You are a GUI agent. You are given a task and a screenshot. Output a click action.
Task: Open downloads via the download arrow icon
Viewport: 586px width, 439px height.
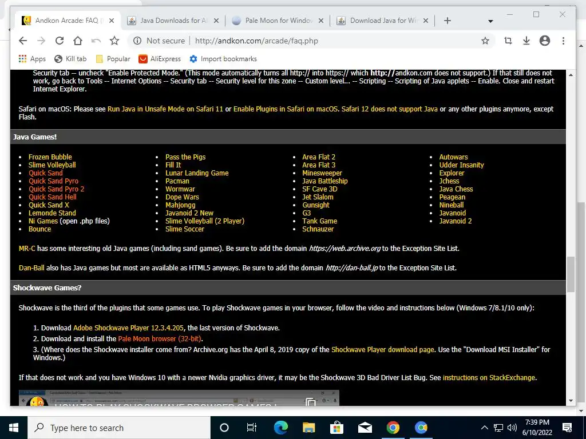click(526, 41)
